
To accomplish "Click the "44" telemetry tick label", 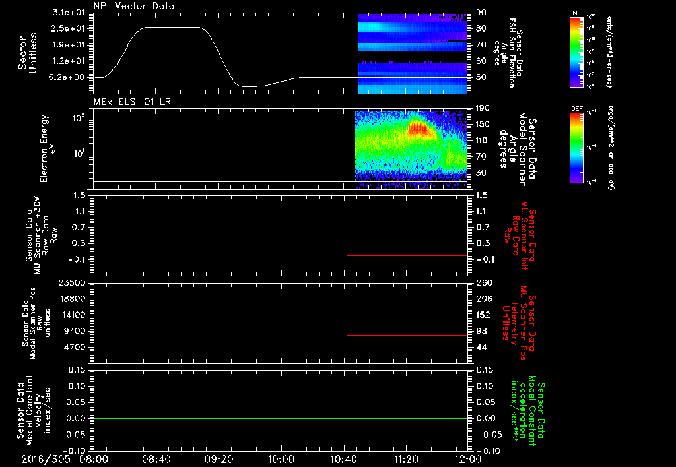I will pyautogui.click(x=481, y=347).
